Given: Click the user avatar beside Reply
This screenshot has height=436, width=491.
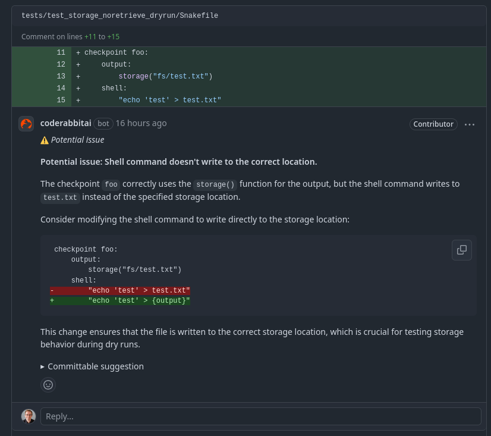Looking at the screenshot, I should 29,416.
